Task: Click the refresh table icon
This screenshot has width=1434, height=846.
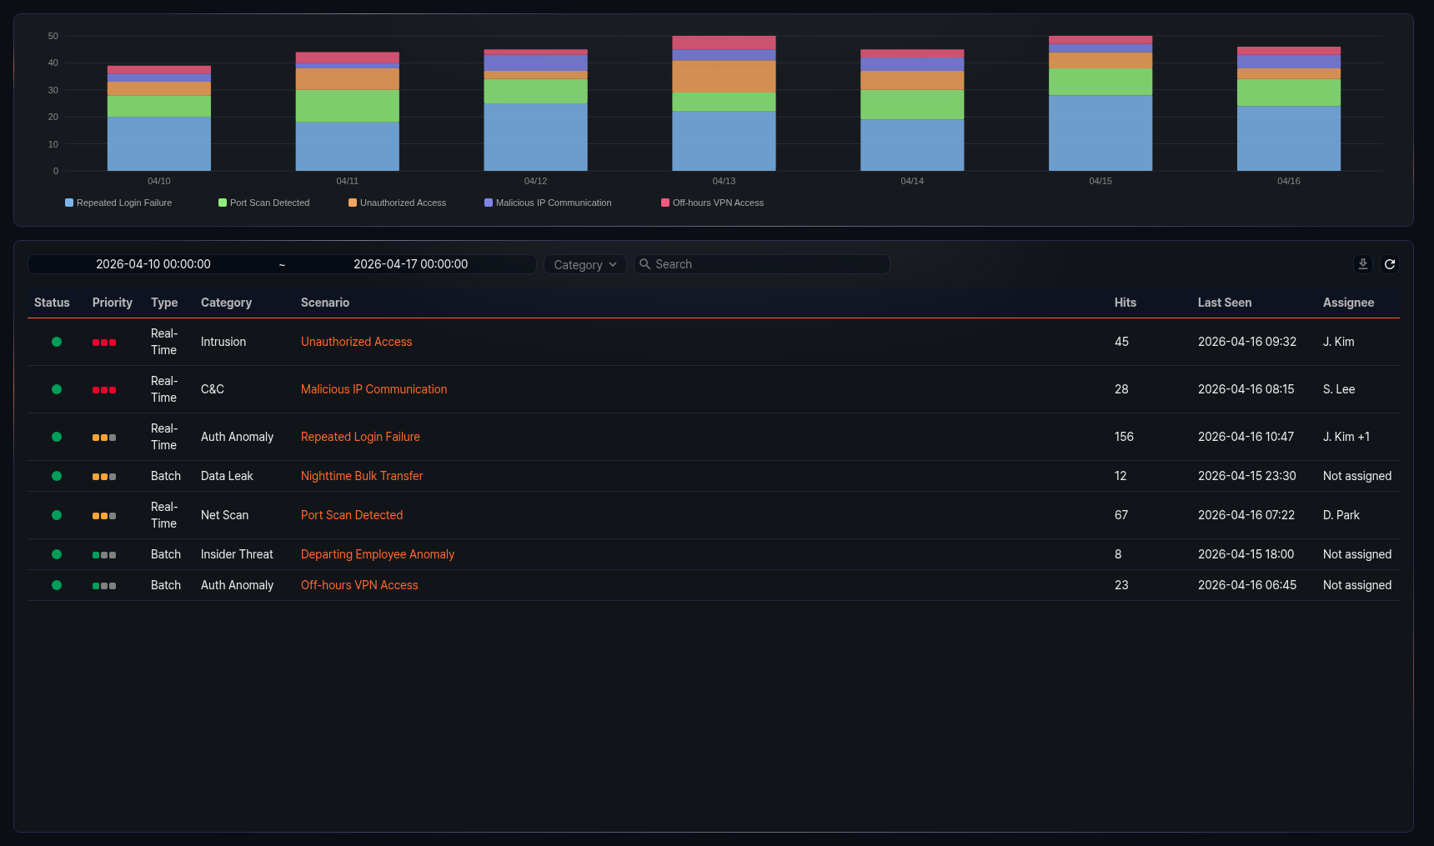Action: pyautogui.click(x=1389, y=264)
